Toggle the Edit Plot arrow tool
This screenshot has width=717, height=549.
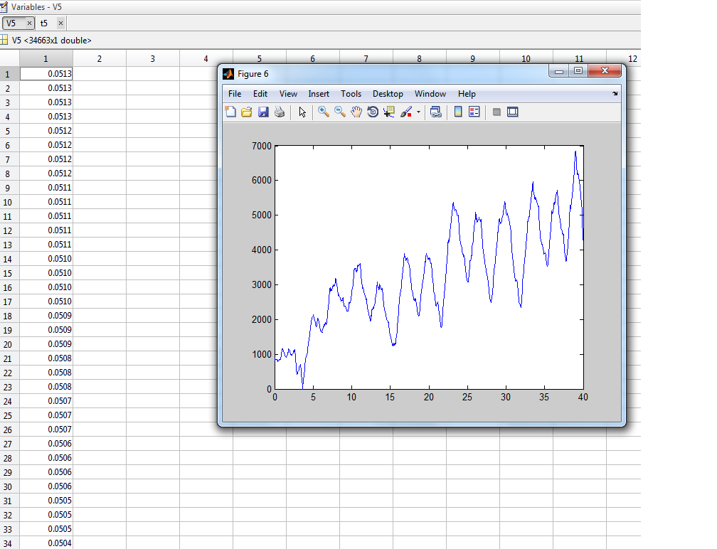coord(302,112)
